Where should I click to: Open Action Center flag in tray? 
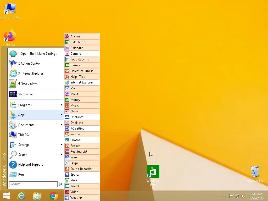(231, 196)
